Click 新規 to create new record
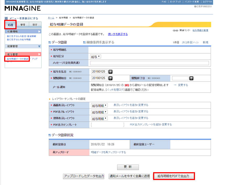The width and height of the screenshot is (230, 185). [x=205, y=42]
